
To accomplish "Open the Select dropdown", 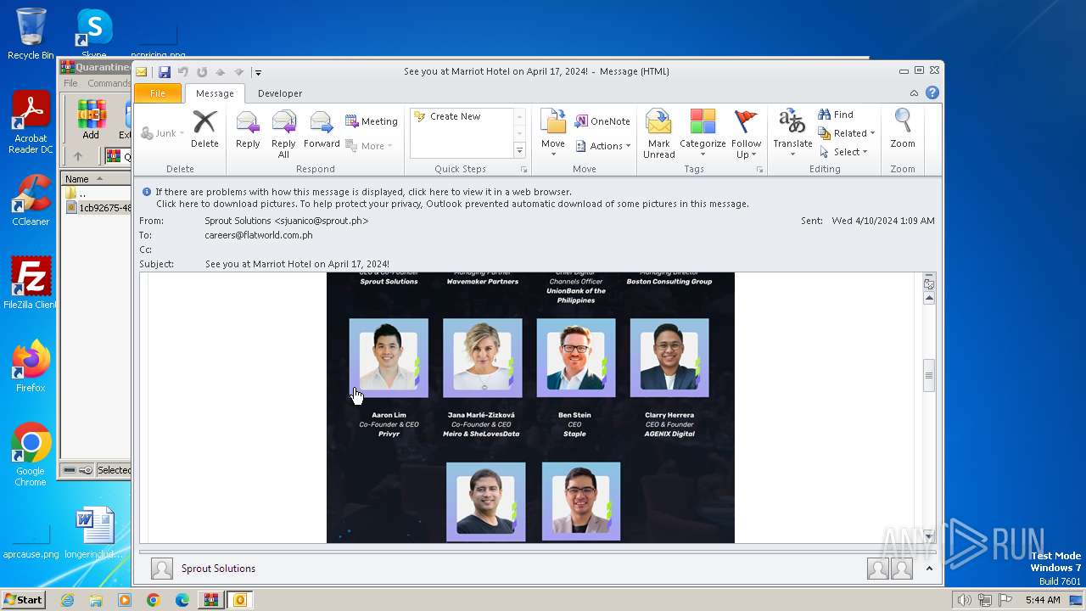I will (843, 152).
